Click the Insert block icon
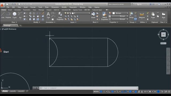 coord(93,15)
